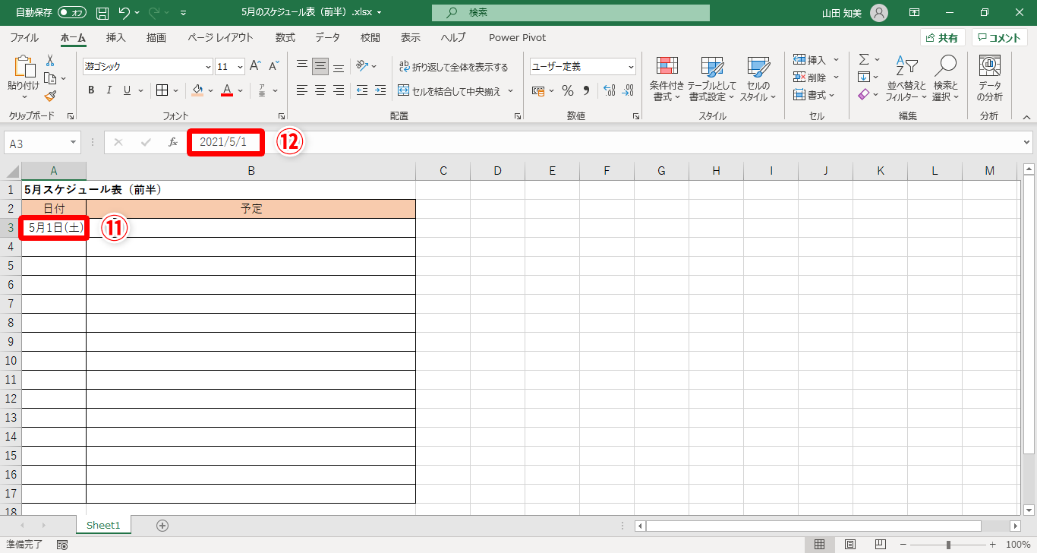Click the Save icon in the title bar

(102, 12)
